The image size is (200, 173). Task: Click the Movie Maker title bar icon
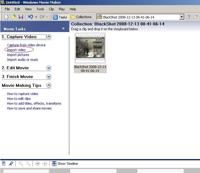pos(3,2)
